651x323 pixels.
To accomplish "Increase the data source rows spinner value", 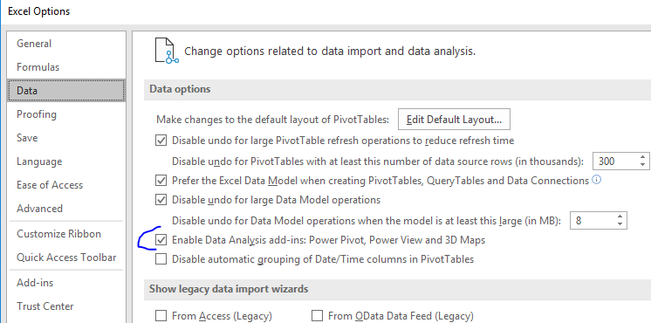I will [x=642, y=157].
